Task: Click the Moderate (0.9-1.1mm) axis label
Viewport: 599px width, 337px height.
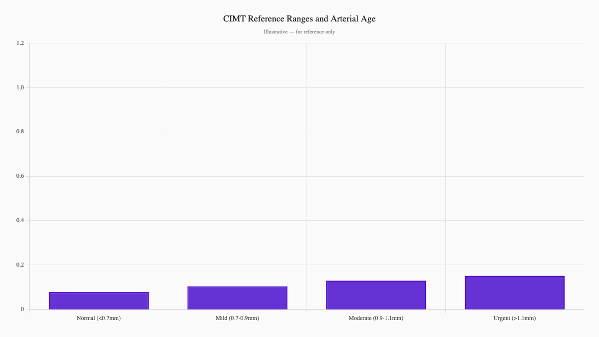Action: click(375, 318)
